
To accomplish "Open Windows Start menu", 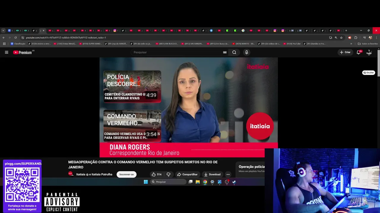I will tap(146, 182).
